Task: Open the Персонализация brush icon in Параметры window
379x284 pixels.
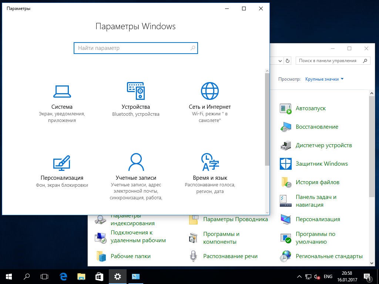Action: (x=62, y=163)
